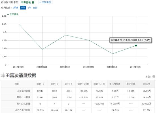
Task: Select the 半年 time range
Action: [23, 8]
